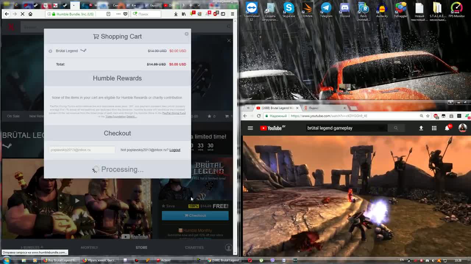
Task: Open the Firefox home page button
Action: (x=31, y=14)
